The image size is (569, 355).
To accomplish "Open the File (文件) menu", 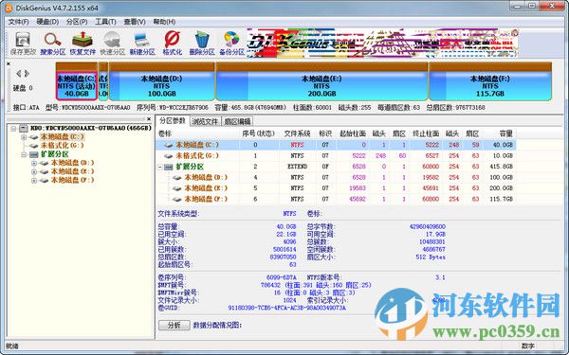I will coord(19,22).
